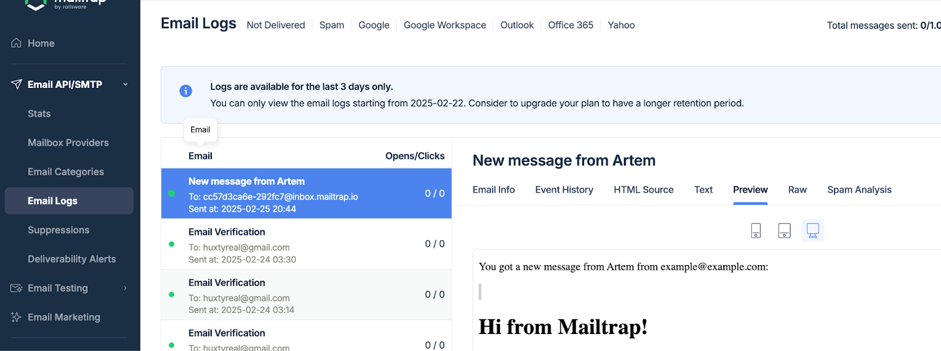This screenshot has width=941, height=351.
Task: Filter logs by Google
Action: [x=374, y=25]
